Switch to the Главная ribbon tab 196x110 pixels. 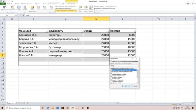click(9, 4)
